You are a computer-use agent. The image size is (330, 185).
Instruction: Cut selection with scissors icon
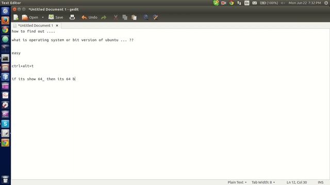click(115, 17)
